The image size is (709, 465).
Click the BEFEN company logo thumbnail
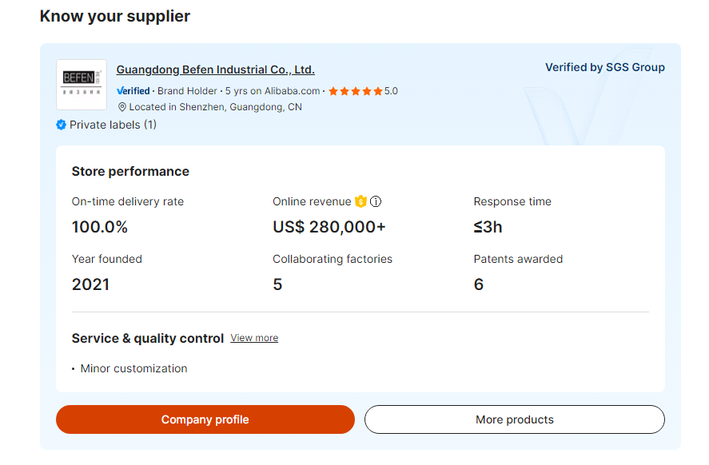82,84
